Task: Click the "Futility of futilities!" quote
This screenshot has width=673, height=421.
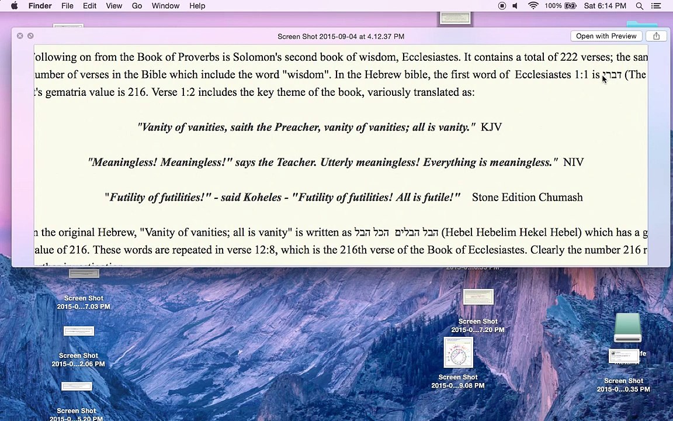Action: [x=282, y=197]
